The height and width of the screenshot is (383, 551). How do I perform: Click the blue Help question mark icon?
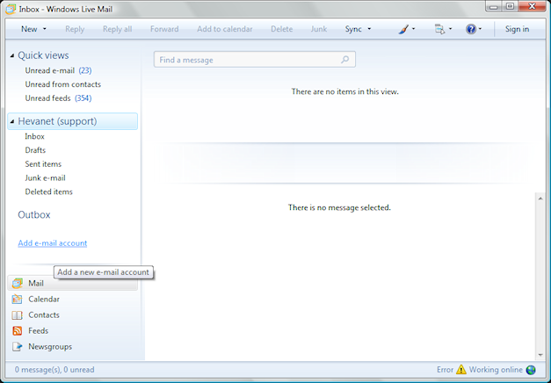click(x=471, y=29)
